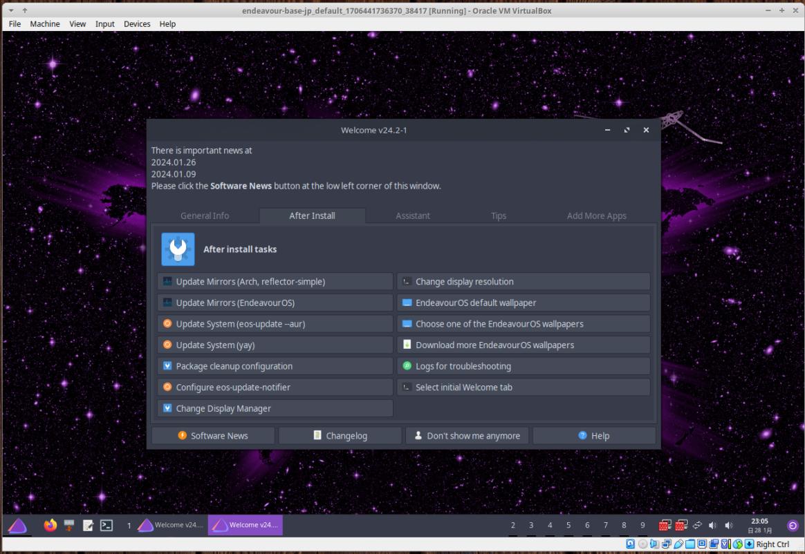Viewport: 805px width, 554px height.
Task: Click green icon beside Logs for troubleshooting
Action: click(x=407, y=365)
